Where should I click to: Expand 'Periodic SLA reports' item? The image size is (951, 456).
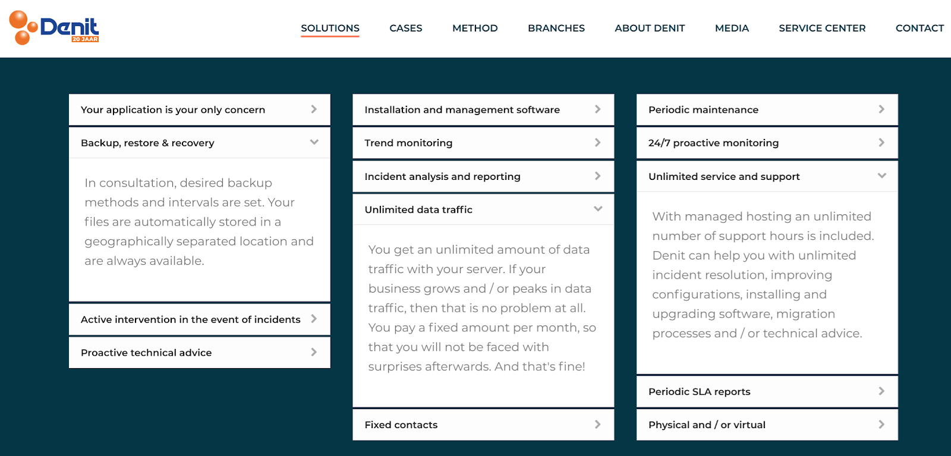(767, 391)
